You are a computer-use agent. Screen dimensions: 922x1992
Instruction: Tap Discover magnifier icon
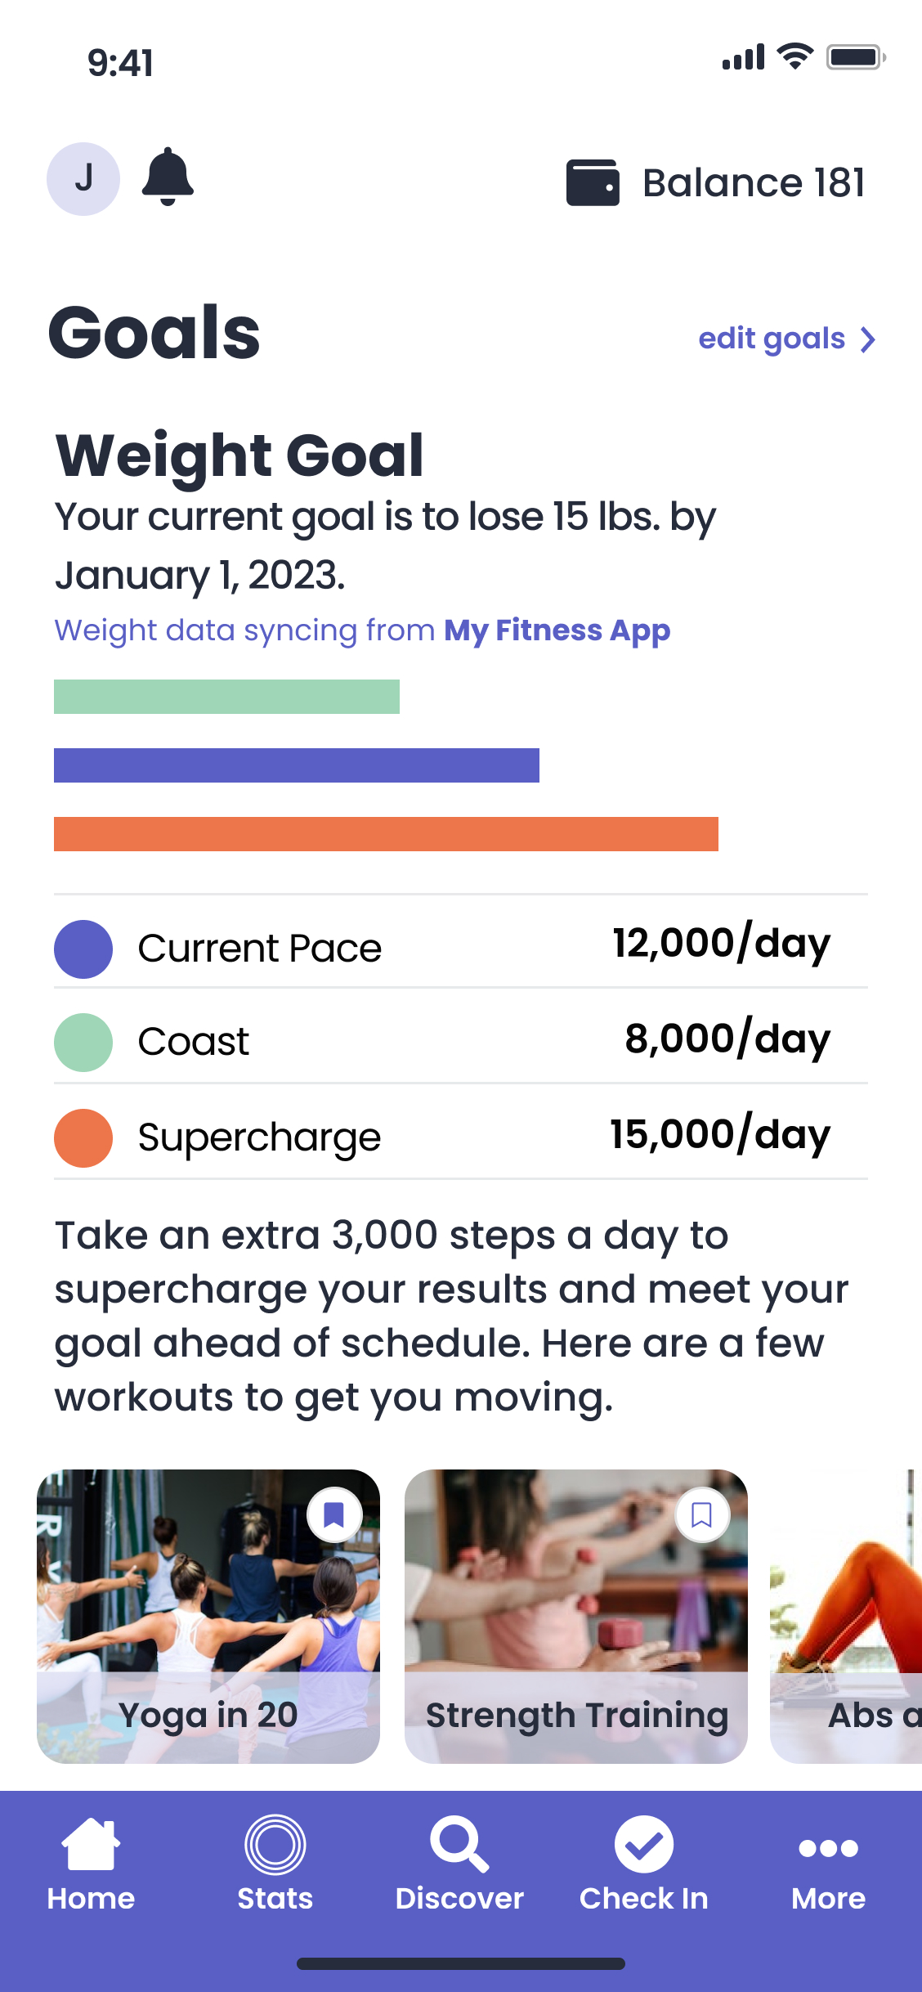point(459,1844)
